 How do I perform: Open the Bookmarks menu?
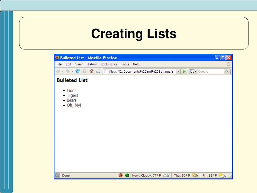(x=109, y=64)
